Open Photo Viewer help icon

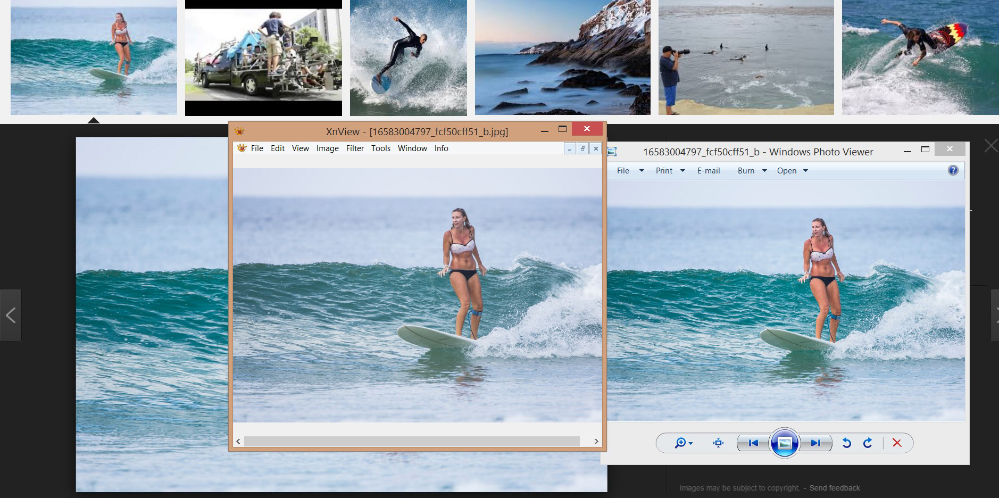point(953,170)
